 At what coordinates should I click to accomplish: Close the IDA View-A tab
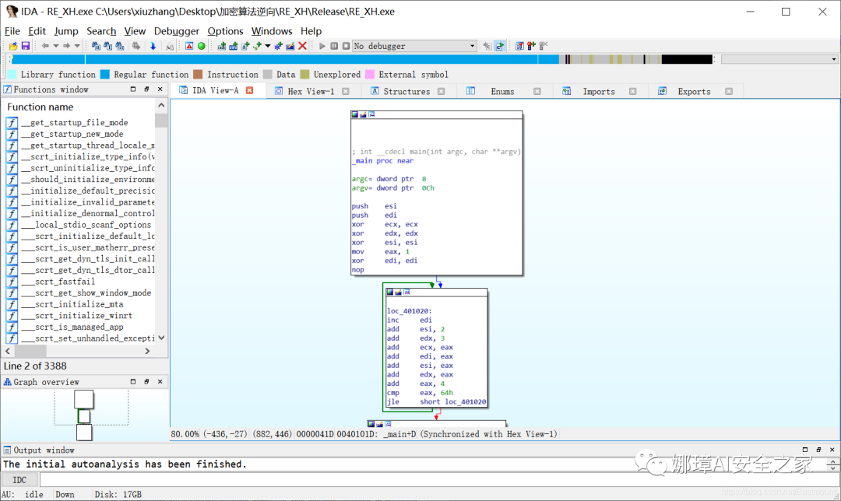tap(249, 90)
